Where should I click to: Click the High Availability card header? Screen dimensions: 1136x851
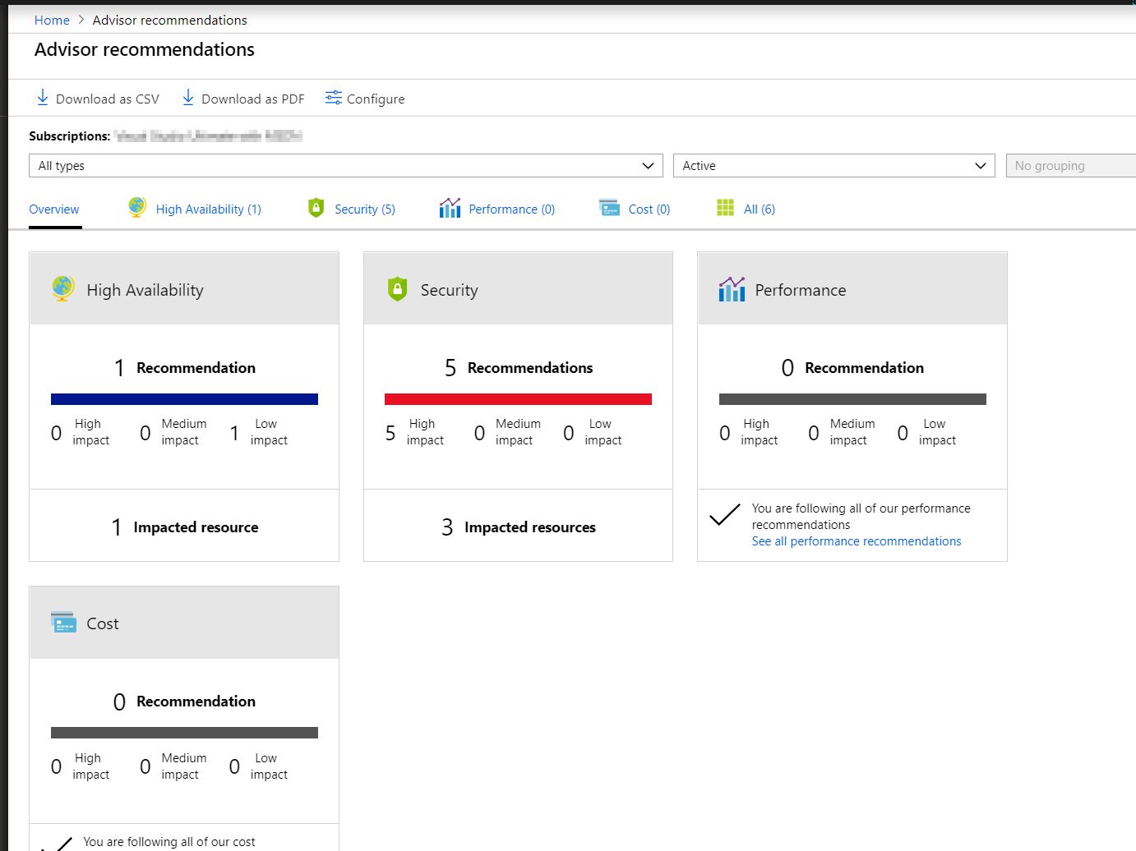coord(184,288)
